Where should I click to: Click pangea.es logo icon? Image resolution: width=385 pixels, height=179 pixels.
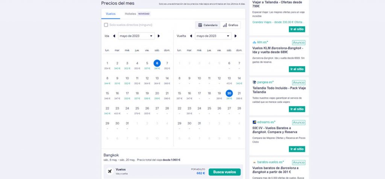pos(255,82)
